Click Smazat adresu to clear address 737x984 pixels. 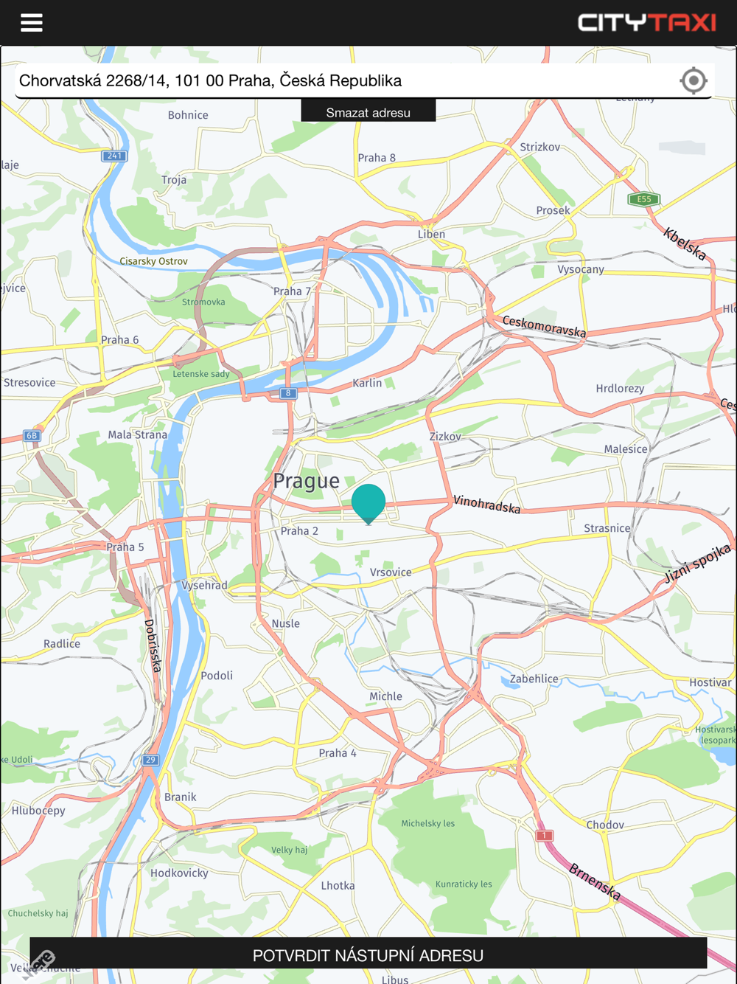[x=368, y=111]
